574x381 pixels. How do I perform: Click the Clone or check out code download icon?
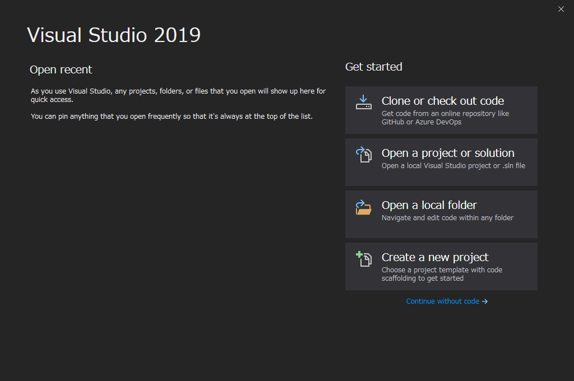click(x=363, y=102)
